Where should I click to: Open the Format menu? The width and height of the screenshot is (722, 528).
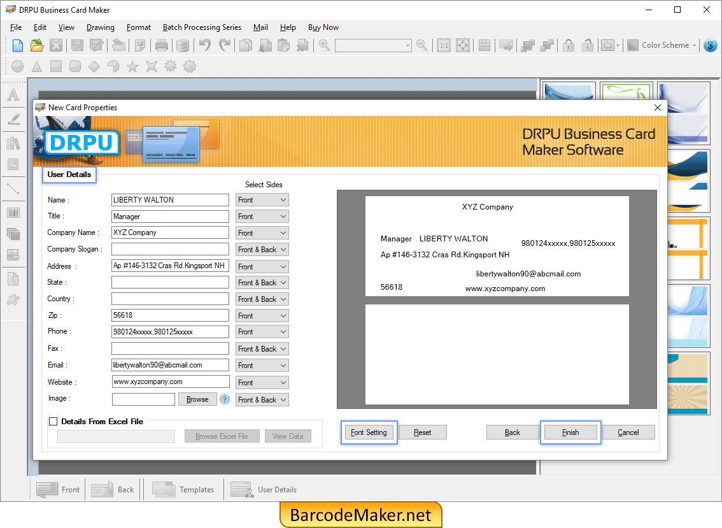tap(139, 27)
